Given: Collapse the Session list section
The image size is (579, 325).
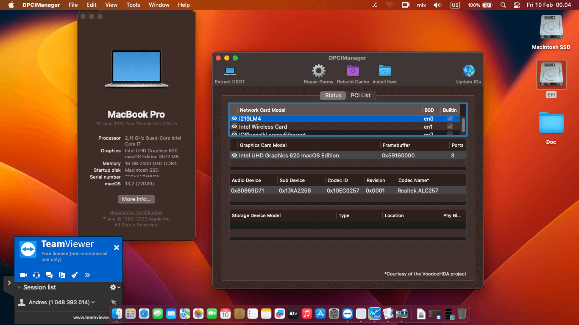Looking at the screenshot, I should [19, 287].
